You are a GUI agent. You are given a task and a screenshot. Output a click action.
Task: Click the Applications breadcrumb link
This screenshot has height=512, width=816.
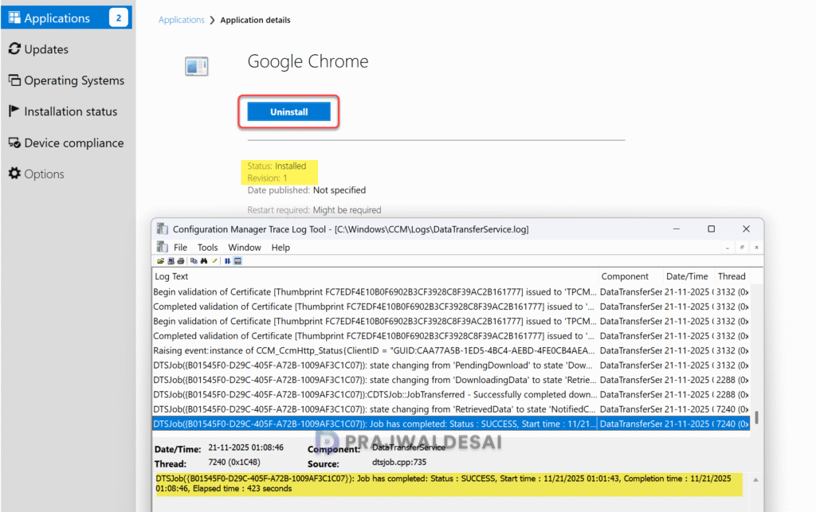181,20
